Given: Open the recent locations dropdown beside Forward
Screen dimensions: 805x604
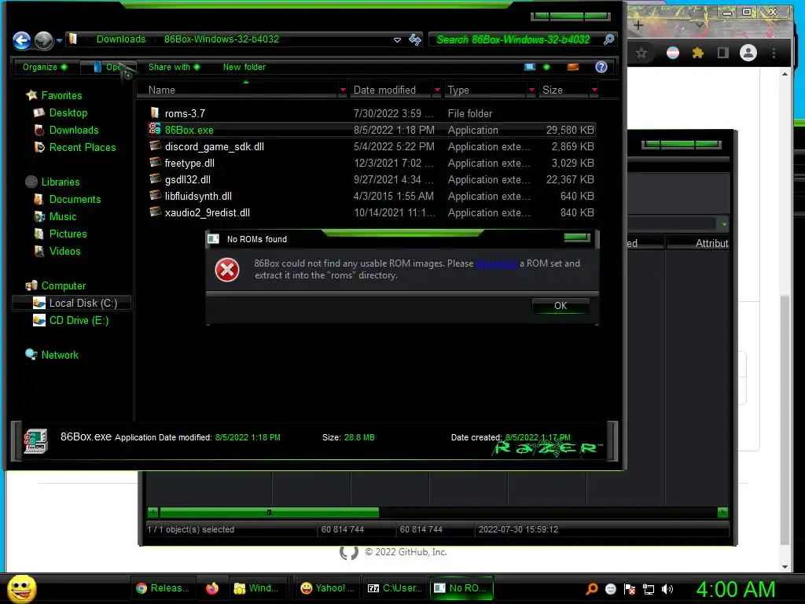Looking at the screenshot, I should [59, 40].
